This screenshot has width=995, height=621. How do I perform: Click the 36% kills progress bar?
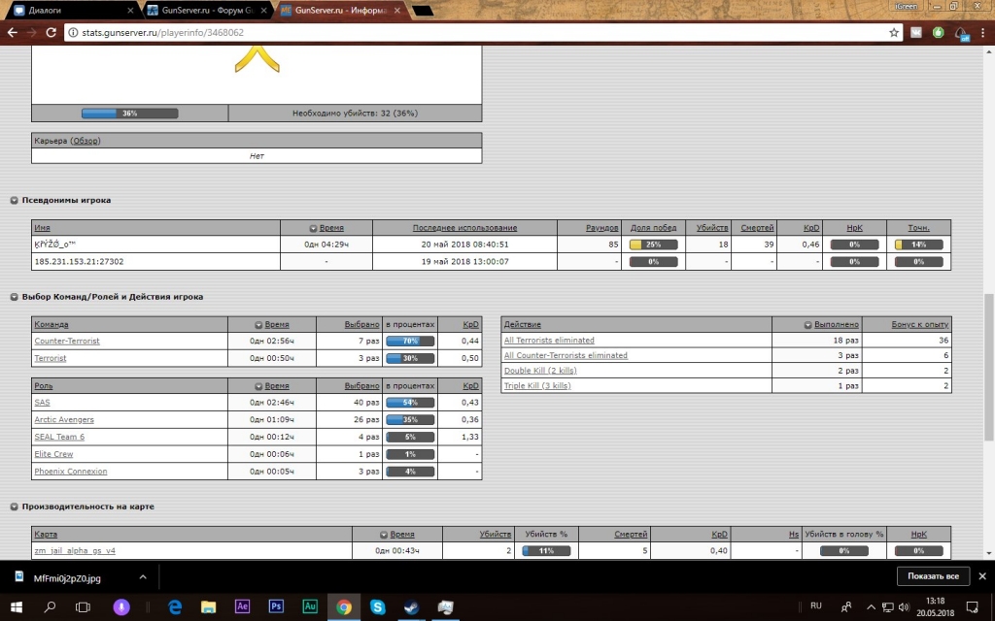[x=129, y=114]
